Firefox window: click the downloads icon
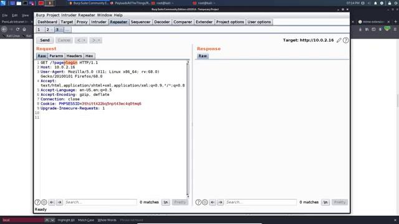 360,29
